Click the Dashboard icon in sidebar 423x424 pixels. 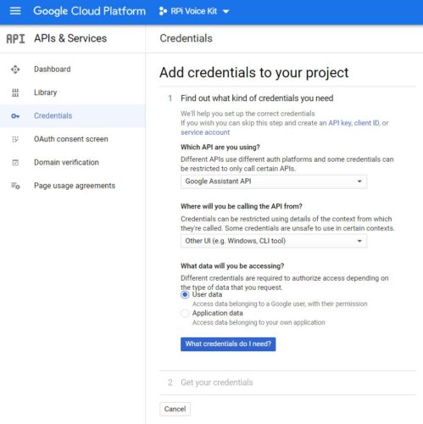coord(15,70)
